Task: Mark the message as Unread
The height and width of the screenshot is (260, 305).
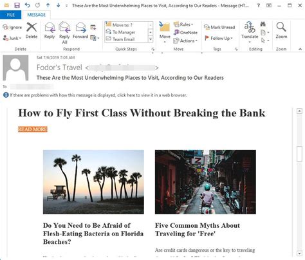Action: 219,27
